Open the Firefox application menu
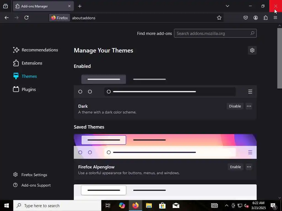 click(x=275, y=18)
